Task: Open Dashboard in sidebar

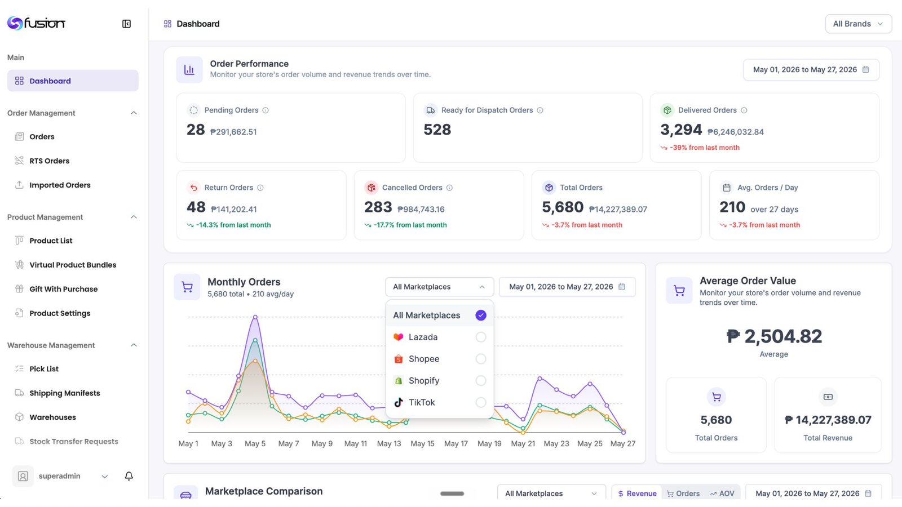Action: coord(73,81)
